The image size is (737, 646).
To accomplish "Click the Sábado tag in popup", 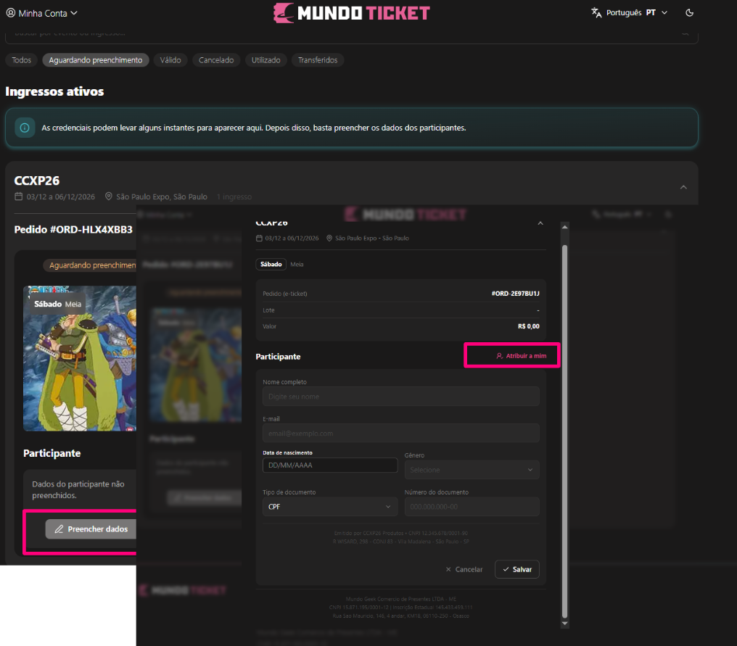I will 271,264.
